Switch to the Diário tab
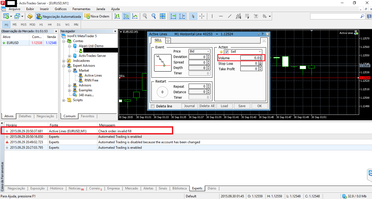 212,188
